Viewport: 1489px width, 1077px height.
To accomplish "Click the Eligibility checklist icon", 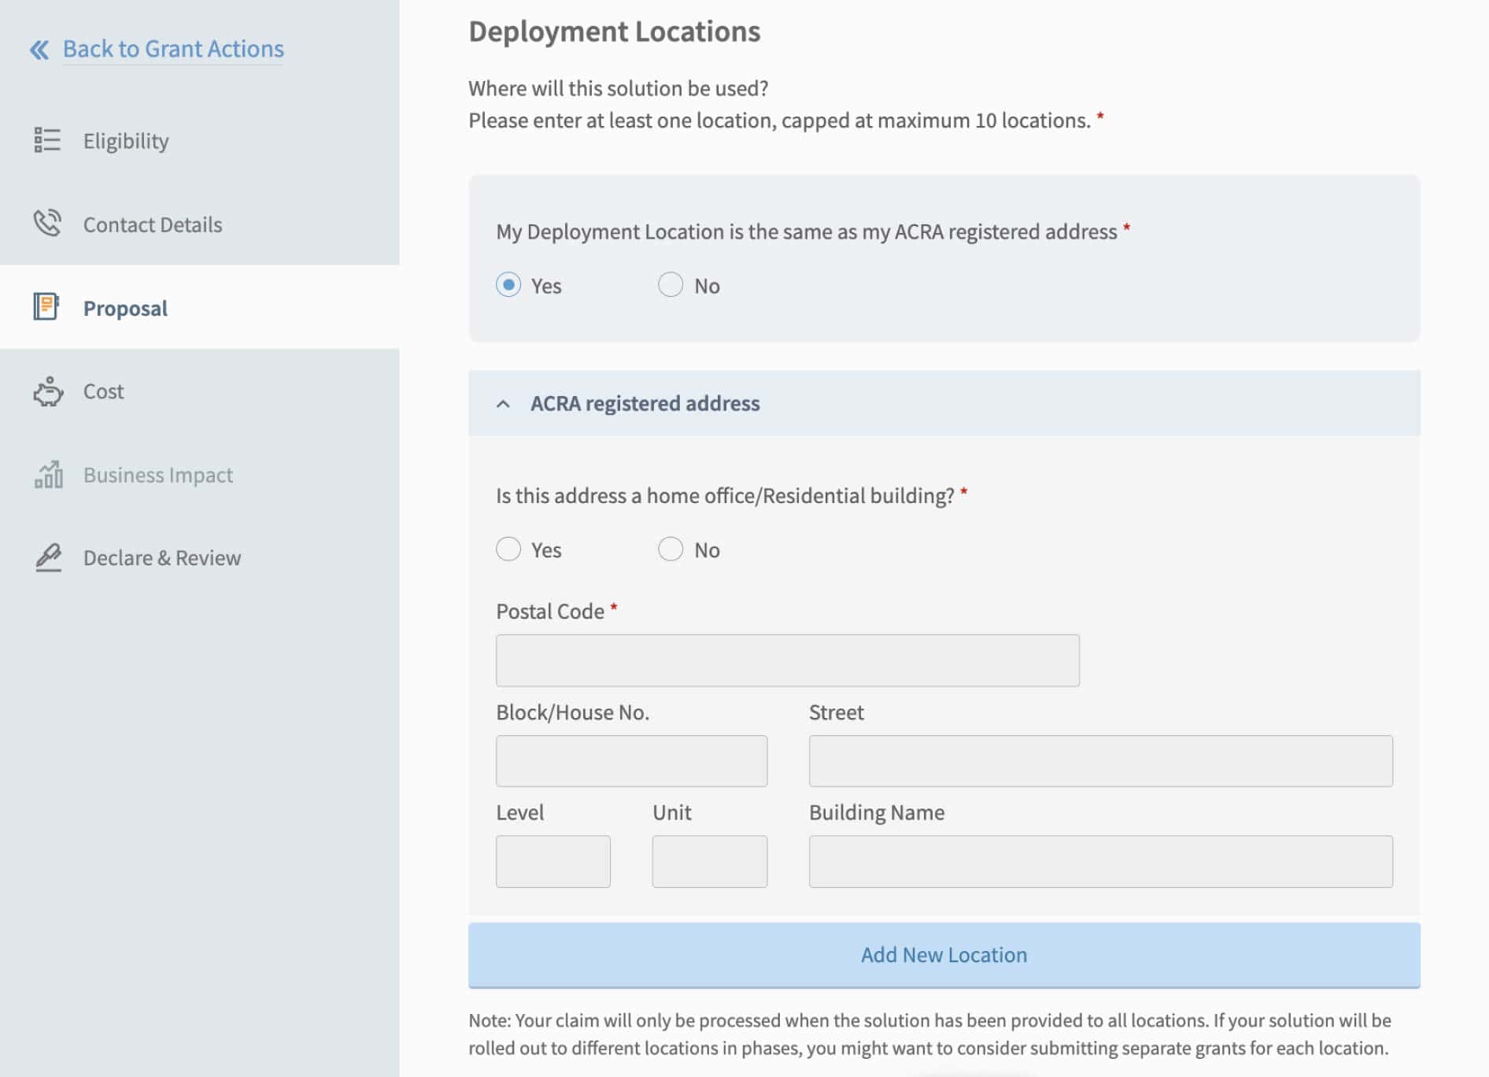I will pyautogui.click(x=47, y=140).
